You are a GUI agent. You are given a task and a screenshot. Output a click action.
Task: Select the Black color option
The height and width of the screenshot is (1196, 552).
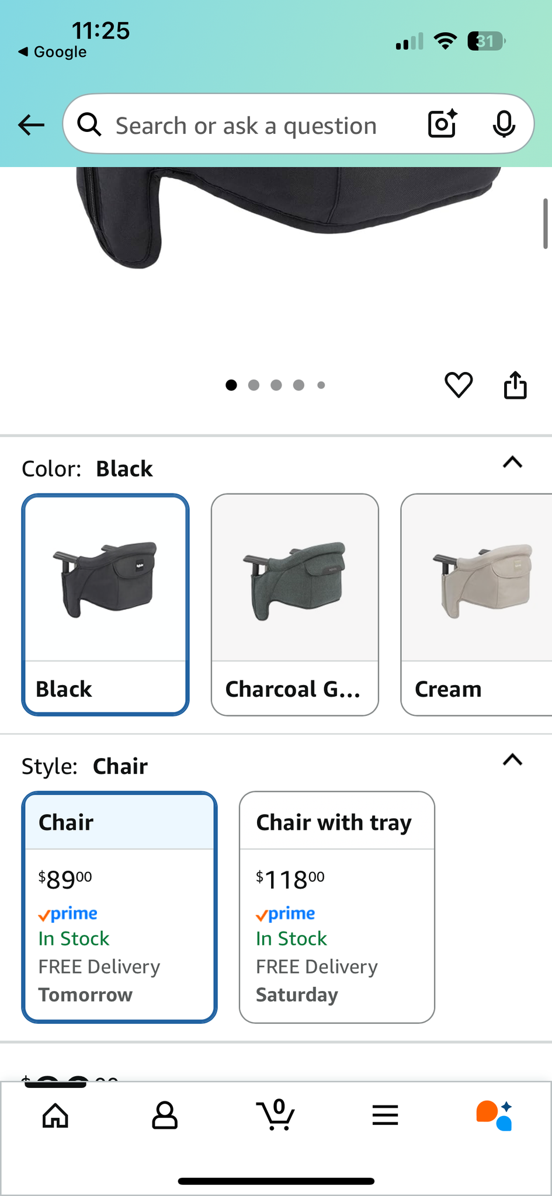tap(106, 604)
